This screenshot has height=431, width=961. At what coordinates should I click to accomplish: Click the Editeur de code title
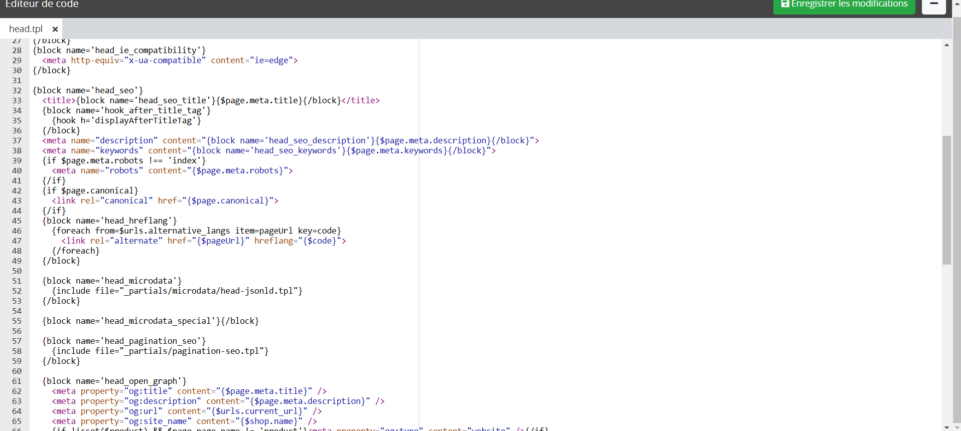point(42,4)
